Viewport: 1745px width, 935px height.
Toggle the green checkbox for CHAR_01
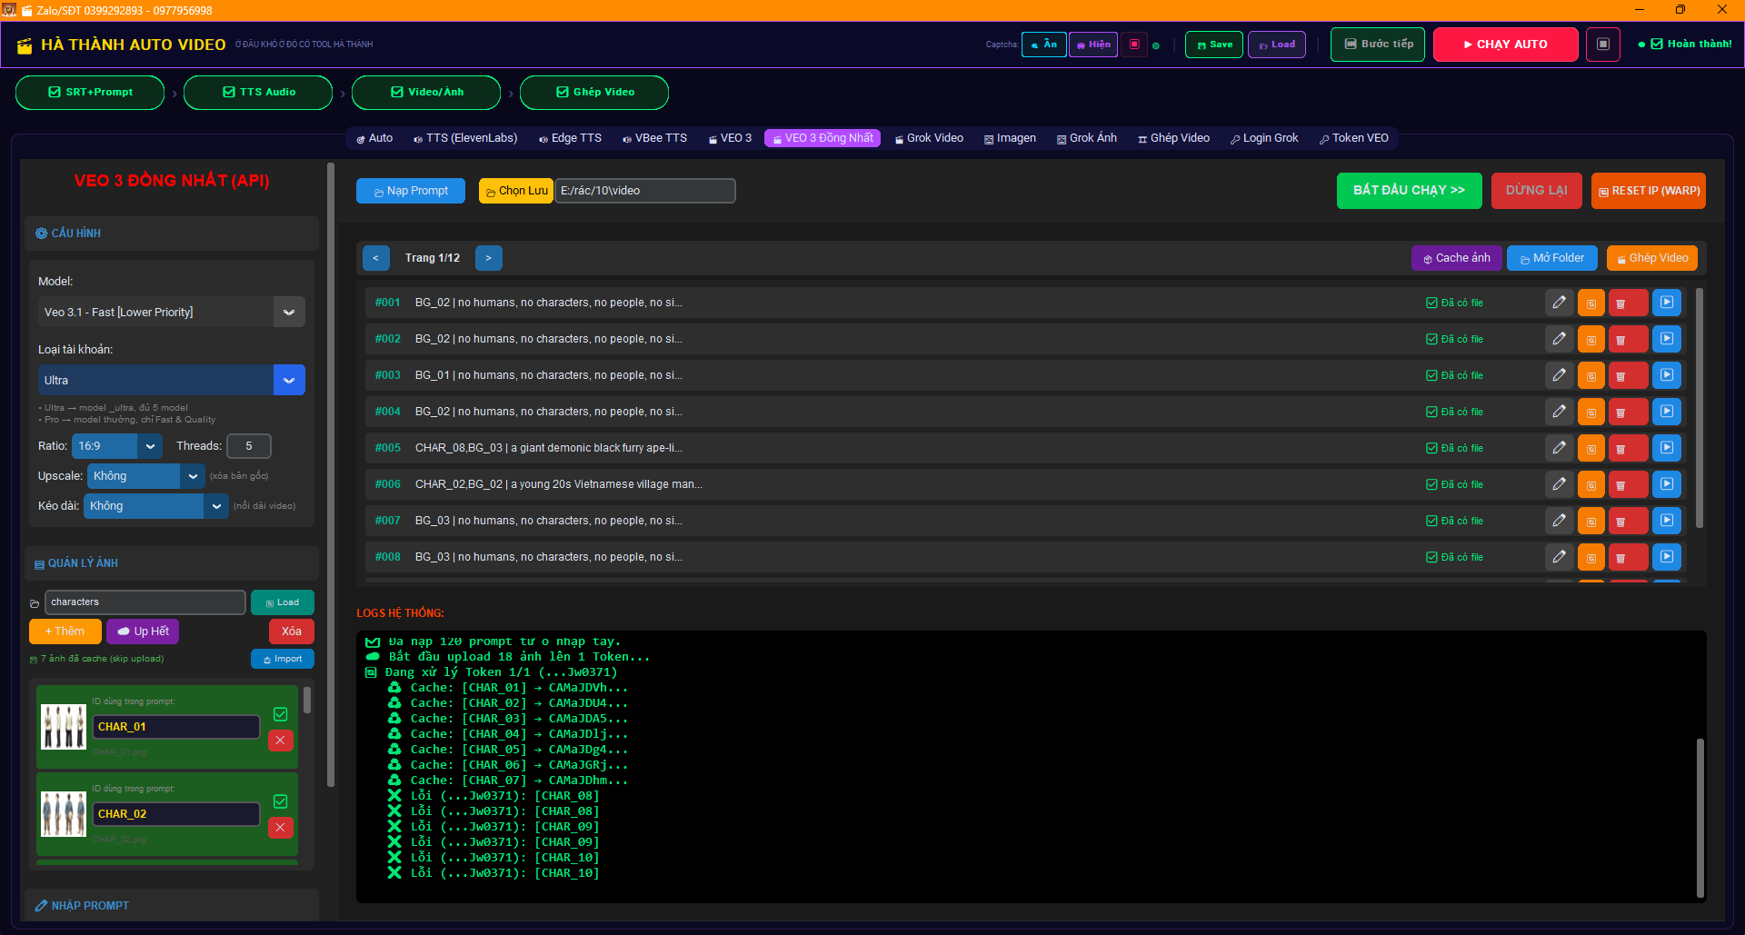[x=281, y=714]
